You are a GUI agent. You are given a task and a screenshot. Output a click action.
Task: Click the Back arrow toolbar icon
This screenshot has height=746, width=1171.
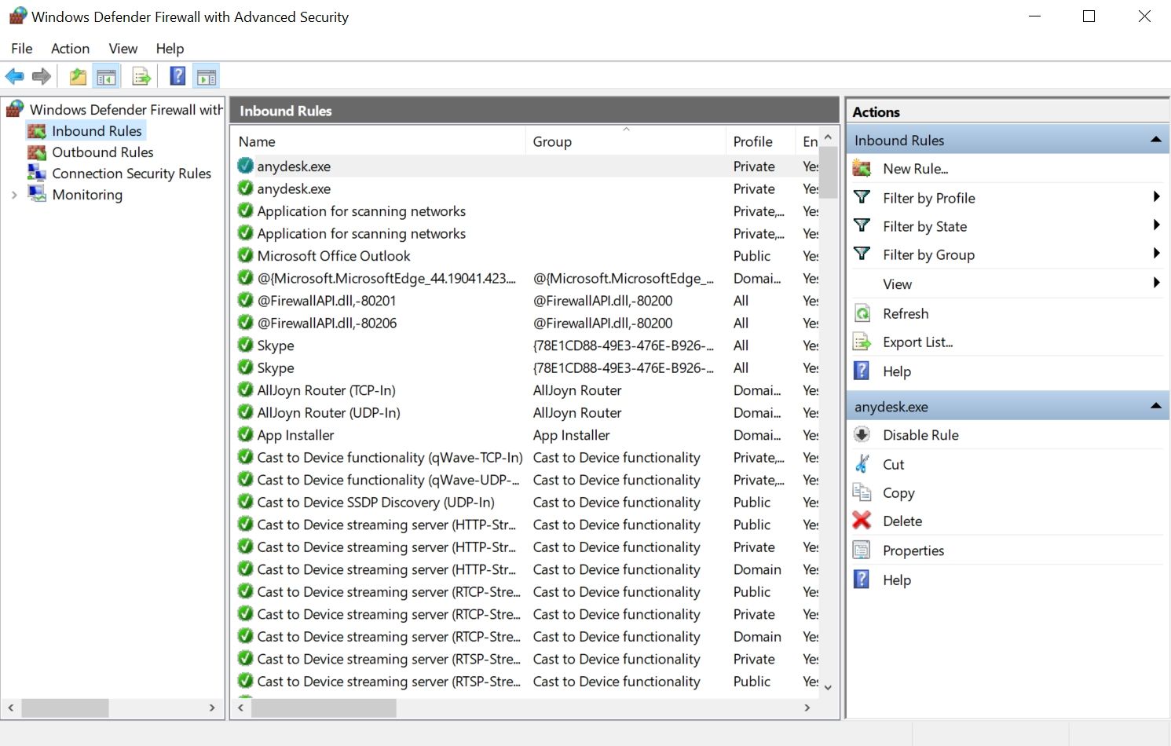[14, 76]
